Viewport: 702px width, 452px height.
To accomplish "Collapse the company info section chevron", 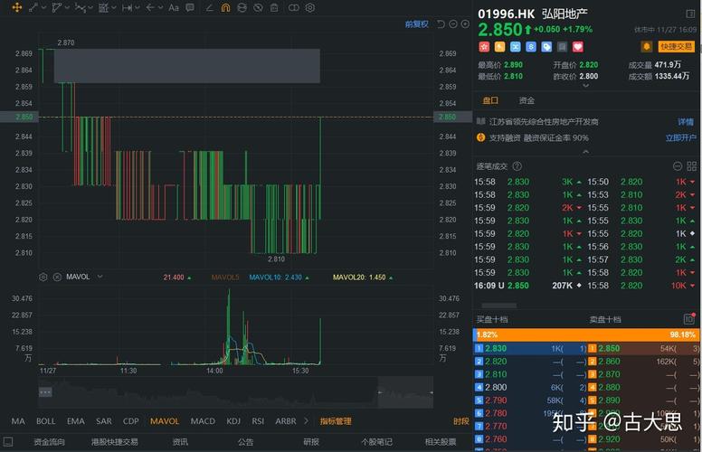I will (586, 152).
